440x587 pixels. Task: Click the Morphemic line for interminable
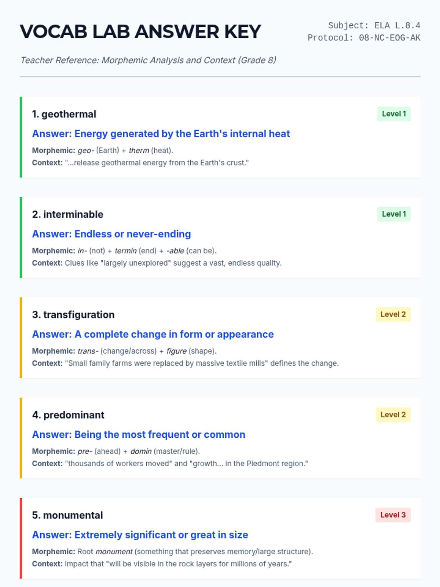[x=124, y=251]
